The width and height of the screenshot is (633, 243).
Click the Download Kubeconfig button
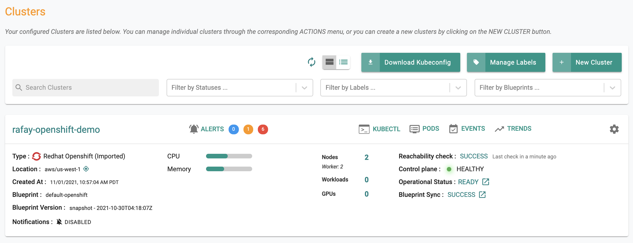(x=411, y=62)
